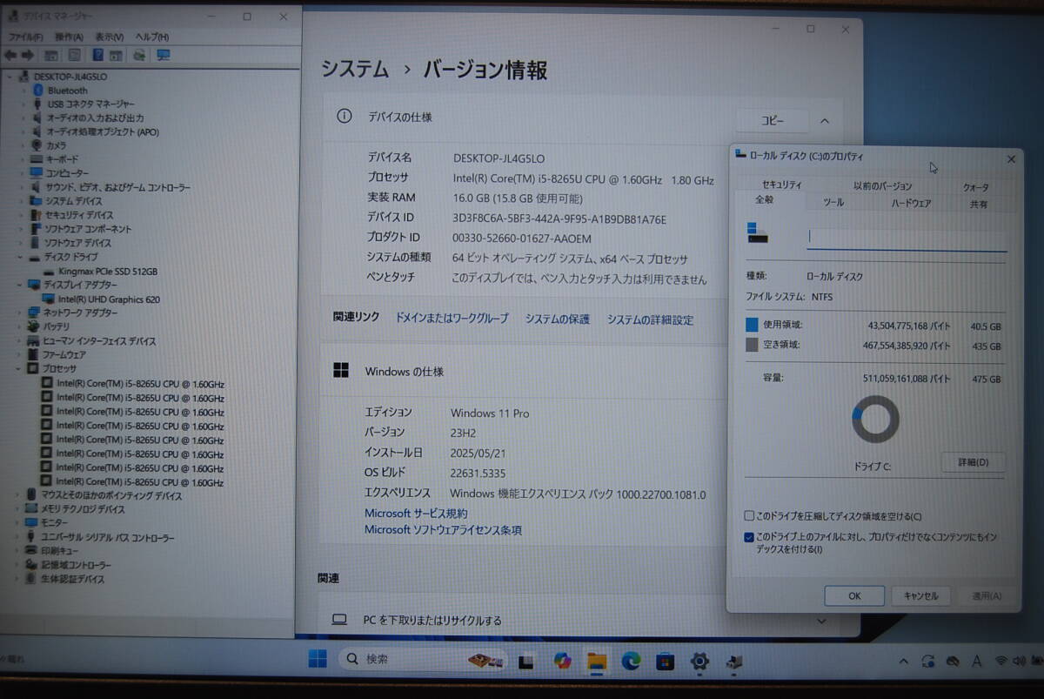Click the drive icon in C: properties dialog

757,232
